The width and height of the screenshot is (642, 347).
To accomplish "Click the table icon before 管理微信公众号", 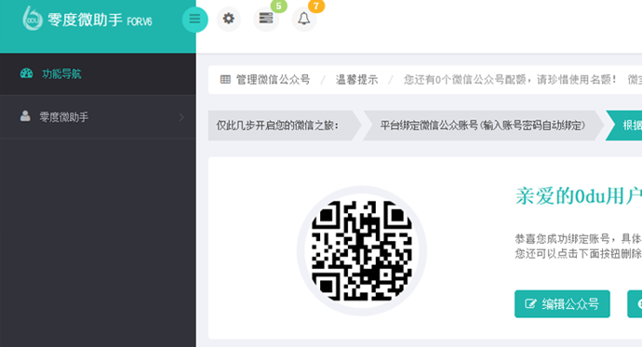I will click(225, 79).
